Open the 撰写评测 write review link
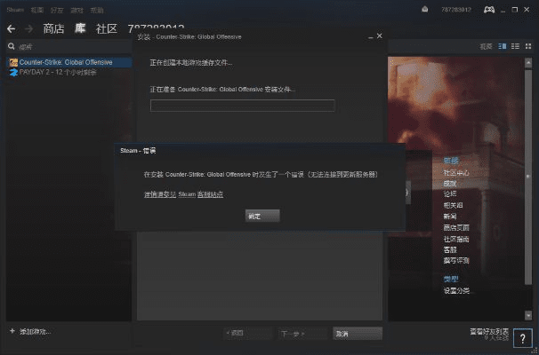This screenshot has width=539, height=355. (x=456, y=261)
